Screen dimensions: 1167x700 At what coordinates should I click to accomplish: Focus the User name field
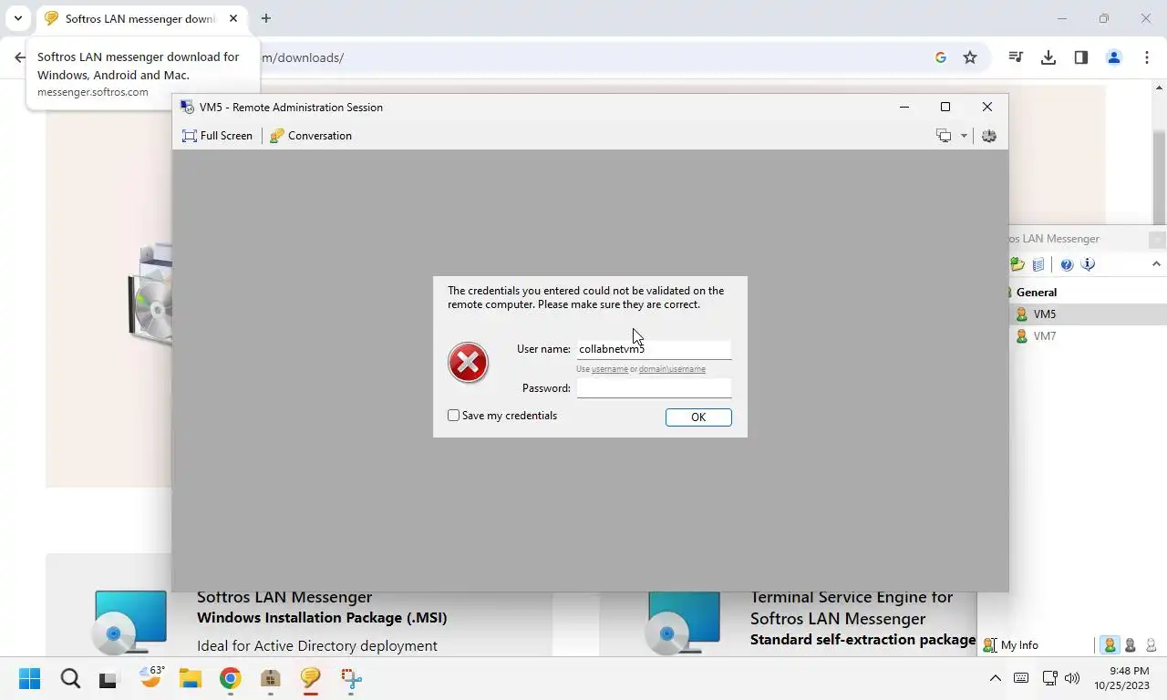654,349
